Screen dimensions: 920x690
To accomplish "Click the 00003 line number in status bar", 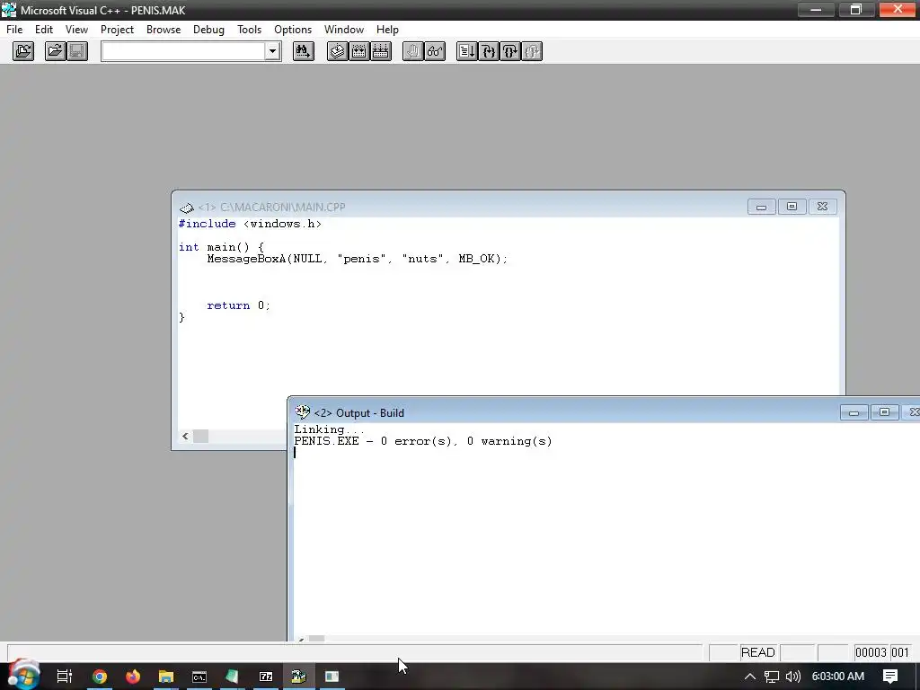I will click(x=871, y=652).
